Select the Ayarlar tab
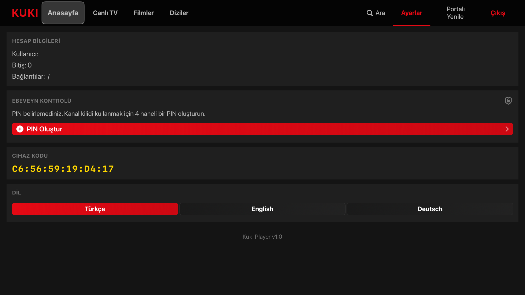 click(412, 13)
